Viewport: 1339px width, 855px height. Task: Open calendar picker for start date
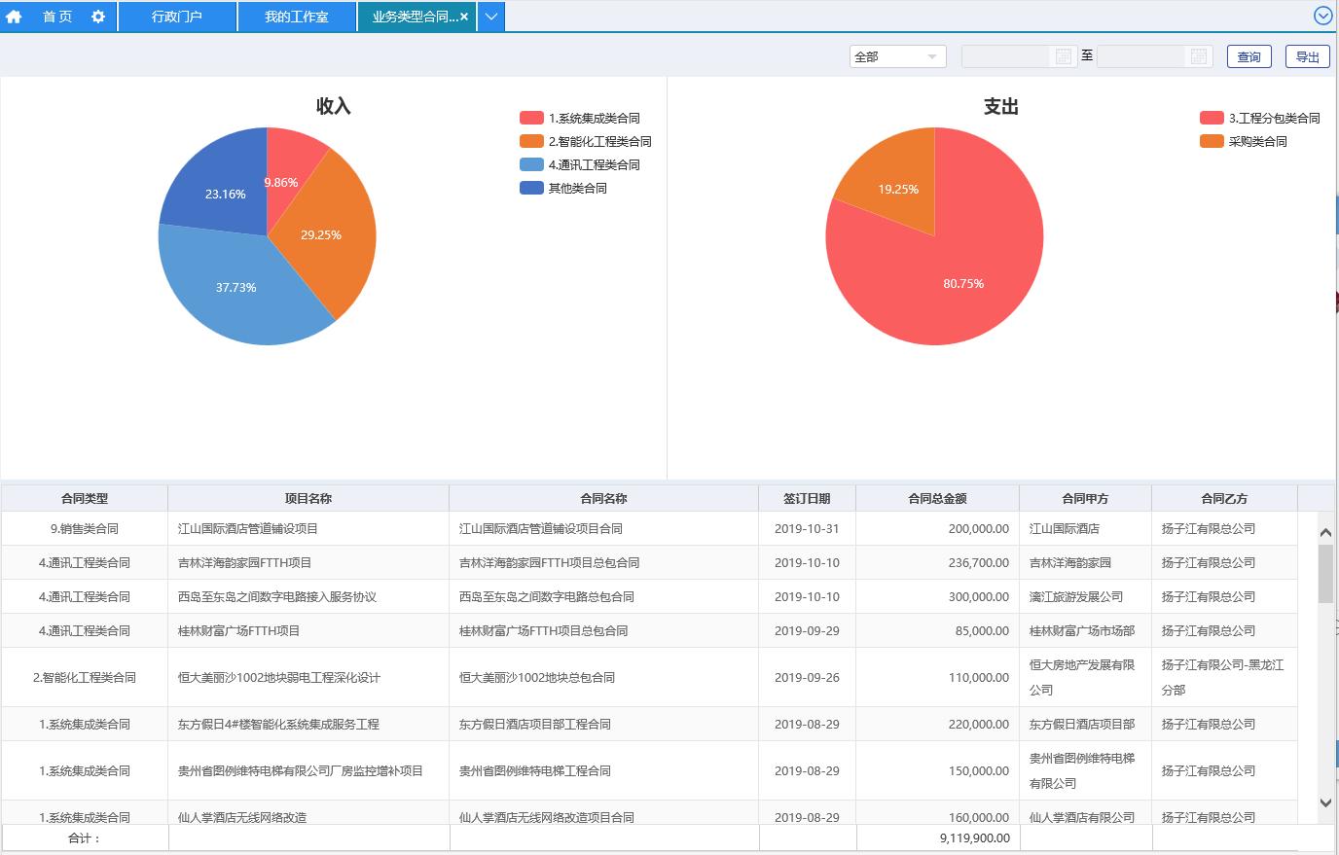(1064, 56)
